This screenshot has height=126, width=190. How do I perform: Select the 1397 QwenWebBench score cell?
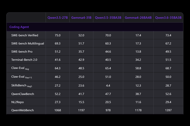coord(168,110)
